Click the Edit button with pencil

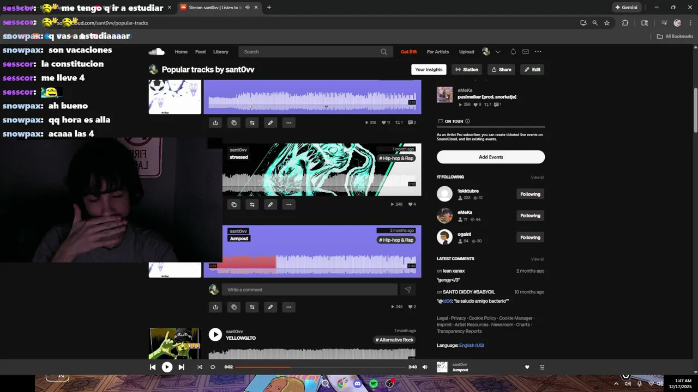pos(532,70)
